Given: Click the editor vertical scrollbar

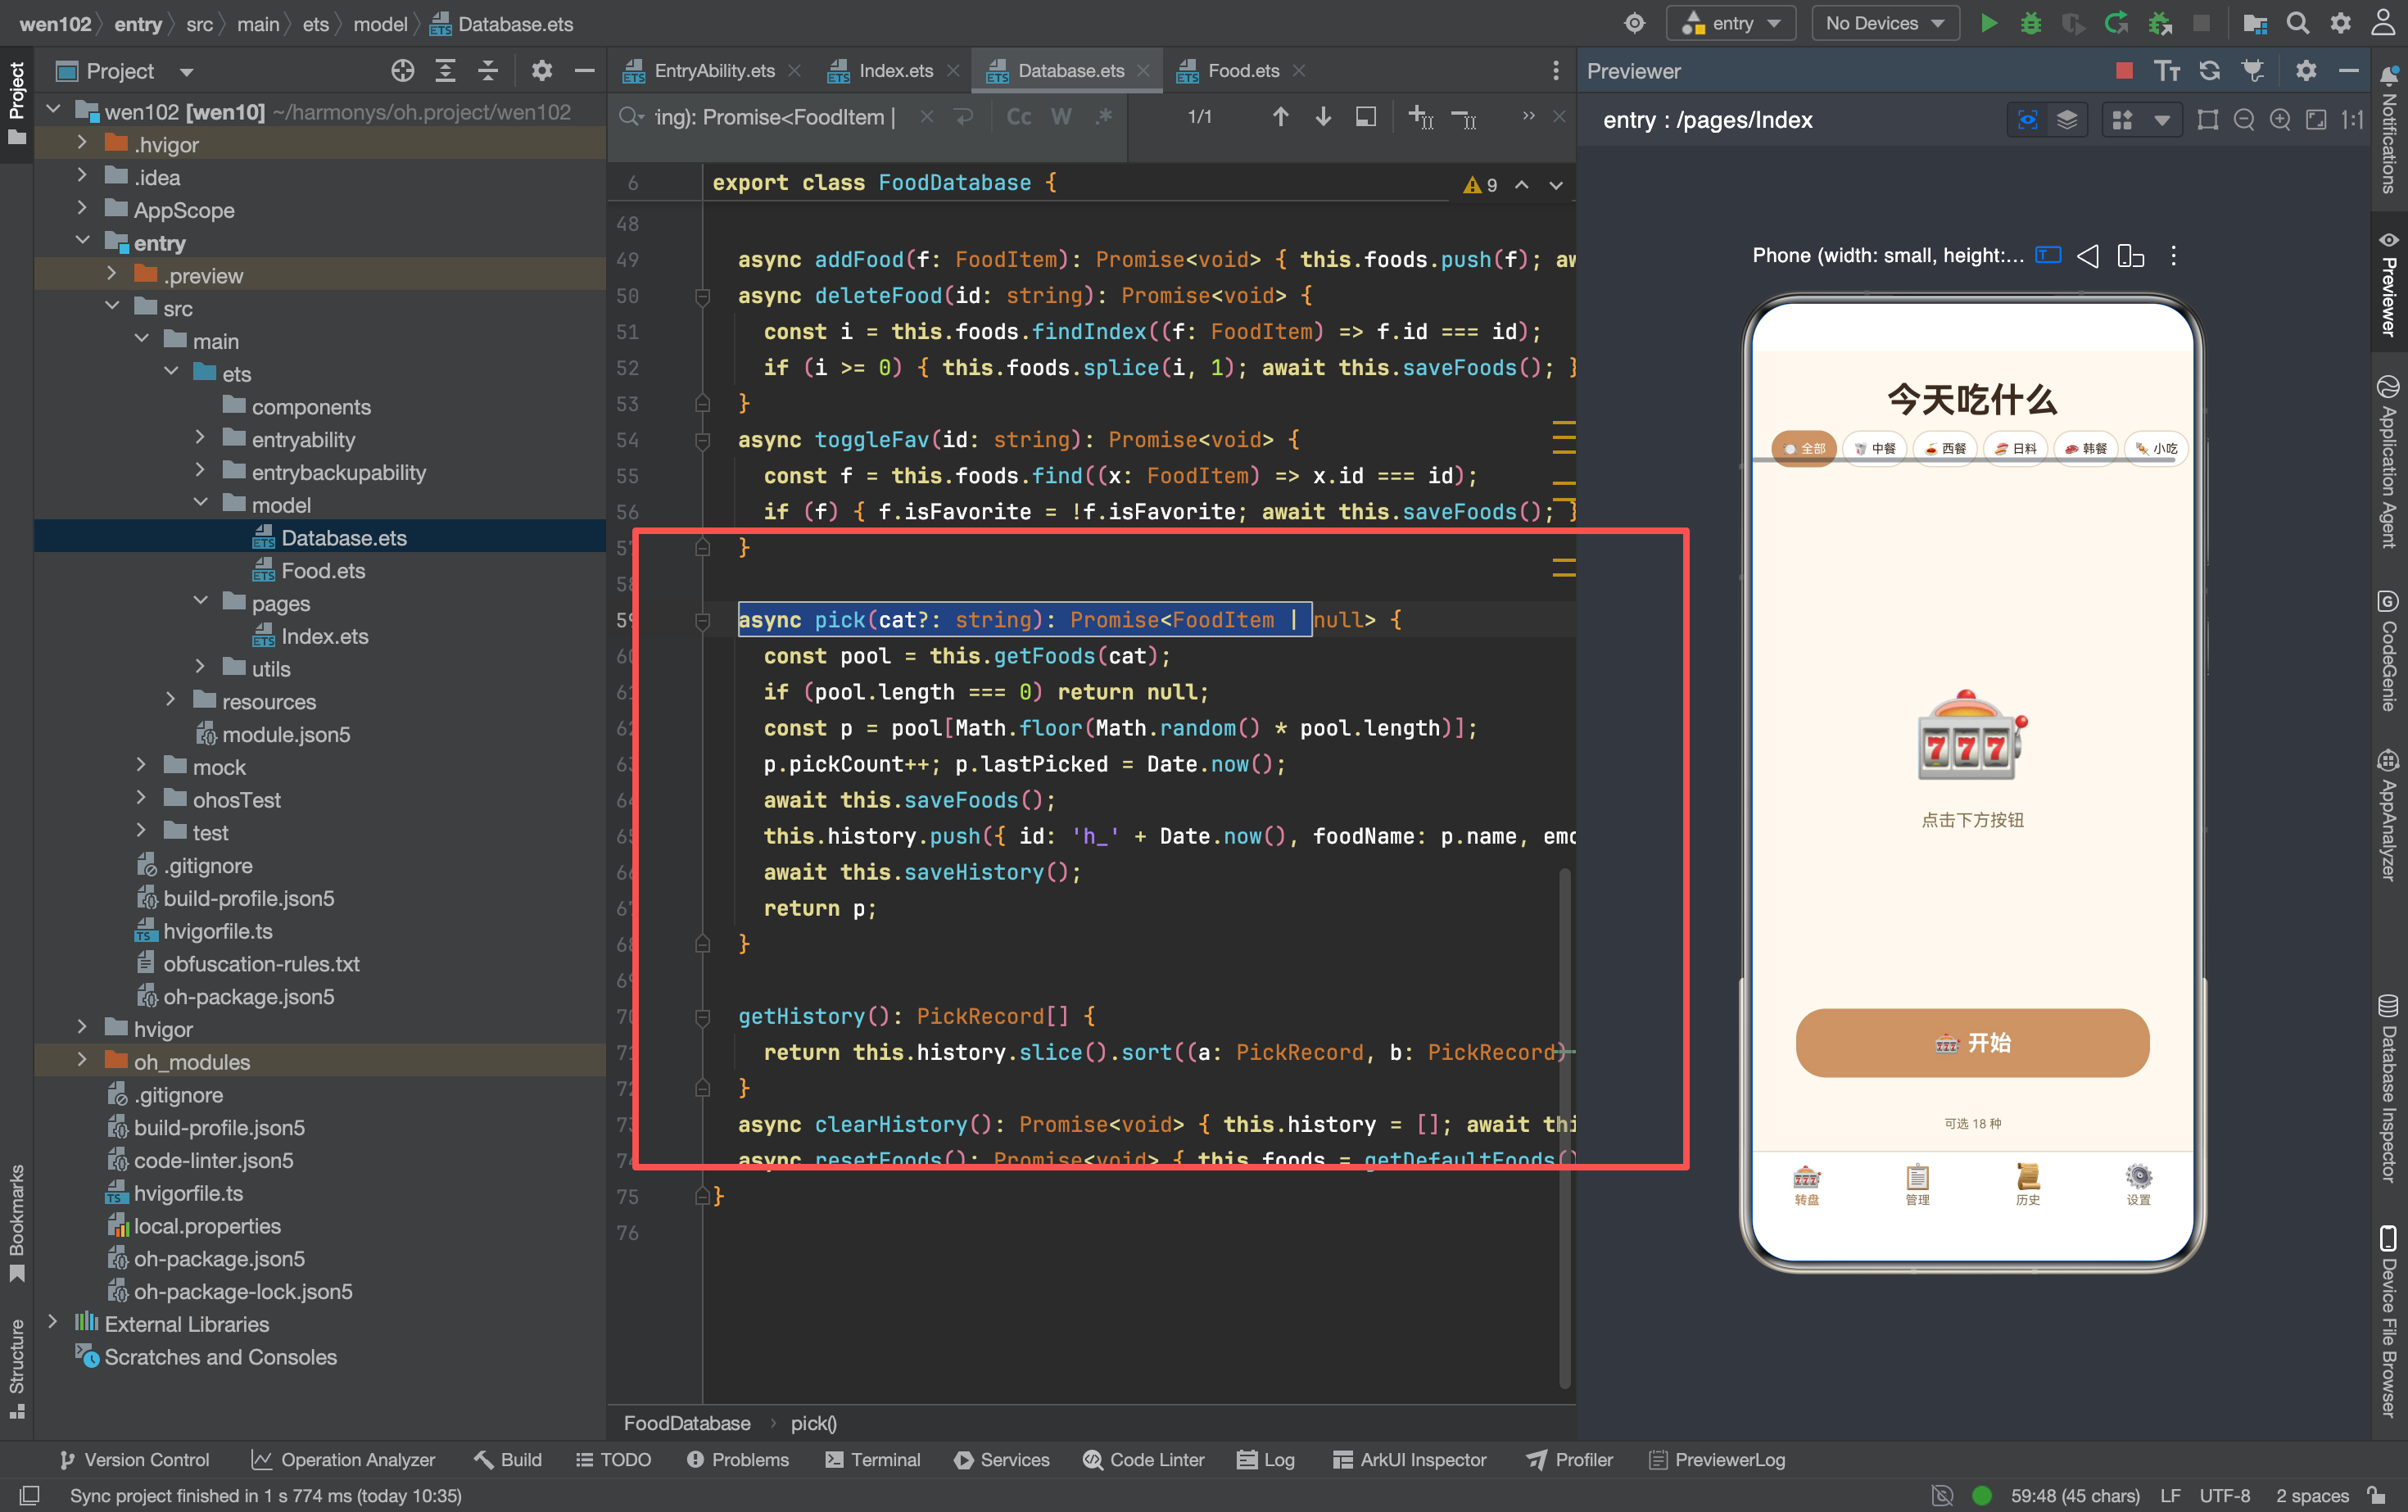Looking at the screenshot, I should coord(1565,1127).
